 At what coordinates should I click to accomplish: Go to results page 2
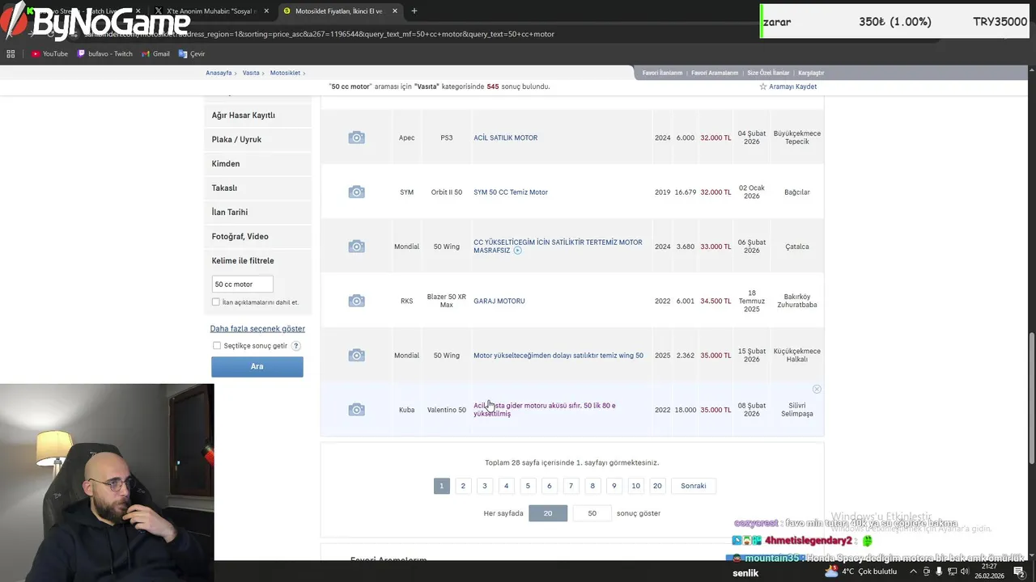click(x=463, y=486)
